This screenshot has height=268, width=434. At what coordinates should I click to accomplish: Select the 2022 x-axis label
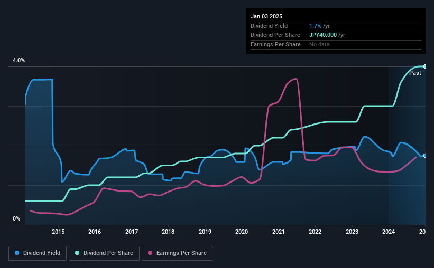pos(315,232)
